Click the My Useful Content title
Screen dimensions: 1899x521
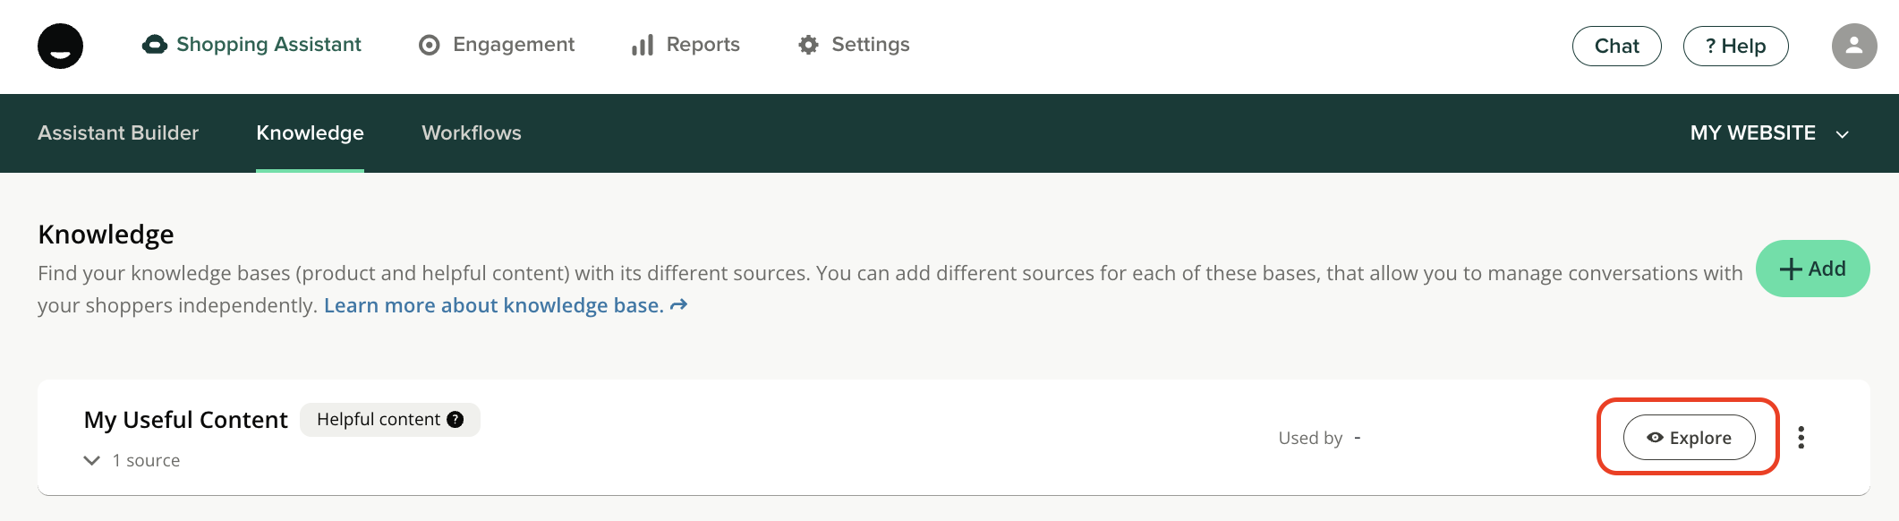click(185, 420)
